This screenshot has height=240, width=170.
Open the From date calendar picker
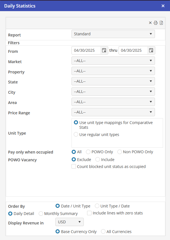tap(104, 50)
